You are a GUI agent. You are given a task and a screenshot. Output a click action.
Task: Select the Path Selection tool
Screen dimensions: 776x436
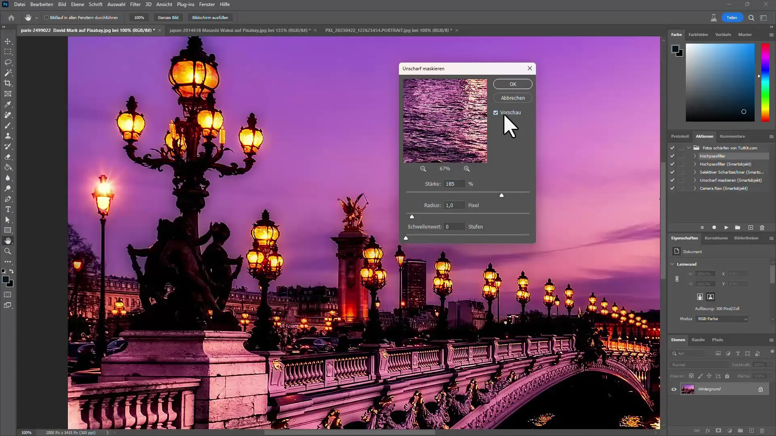click(8, 220)
